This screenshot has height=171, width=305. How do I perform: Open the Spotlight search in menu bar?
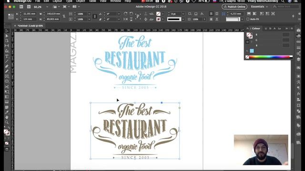(283, 1)
